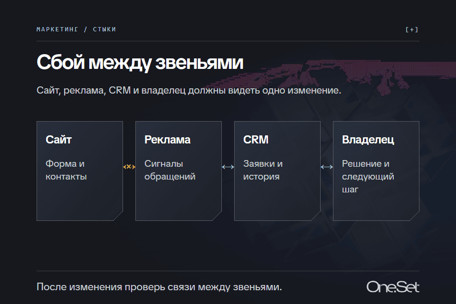Screen dimensions: 456x304
Task: Click the breadcrumb МАРКЕТИНГ / СТЫКИ
Action: coord(76,29)
